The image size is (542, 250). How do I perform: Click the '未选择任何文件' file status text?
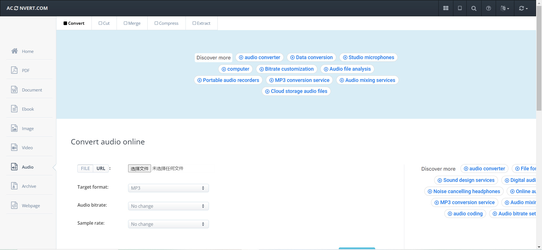point(168,168)
